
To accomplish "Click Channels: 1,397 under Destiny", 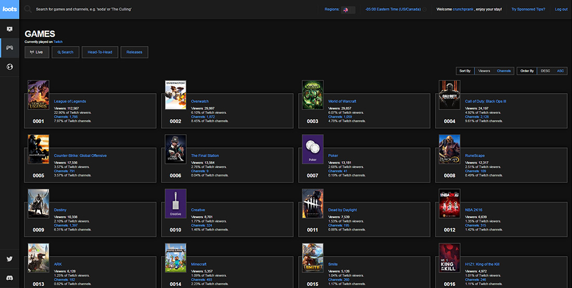I will coord(66,225).
